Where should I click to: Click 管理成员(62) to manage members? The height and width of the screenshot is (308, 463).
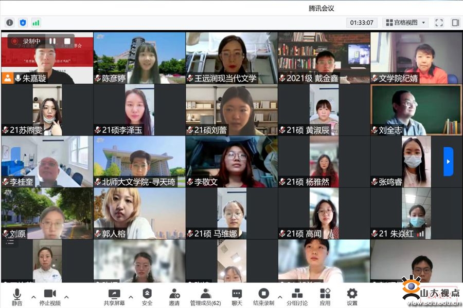point(205,297)
